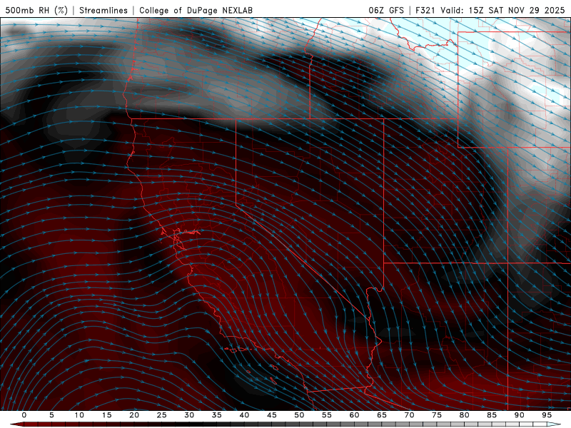This screenshot has height=428, width=571.
Task: Click 'College of DuPage NEXLAB' header text
Action: [196, 10]
